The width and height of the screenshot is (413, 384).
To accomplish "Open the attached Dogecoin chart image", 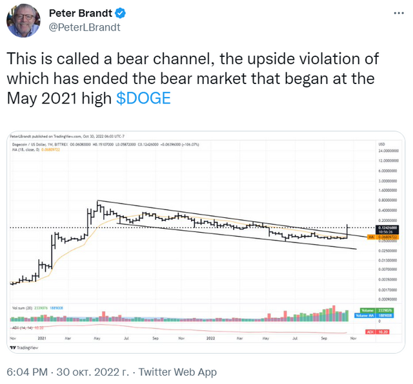I will pyautogui.click(x=206, y=242).
